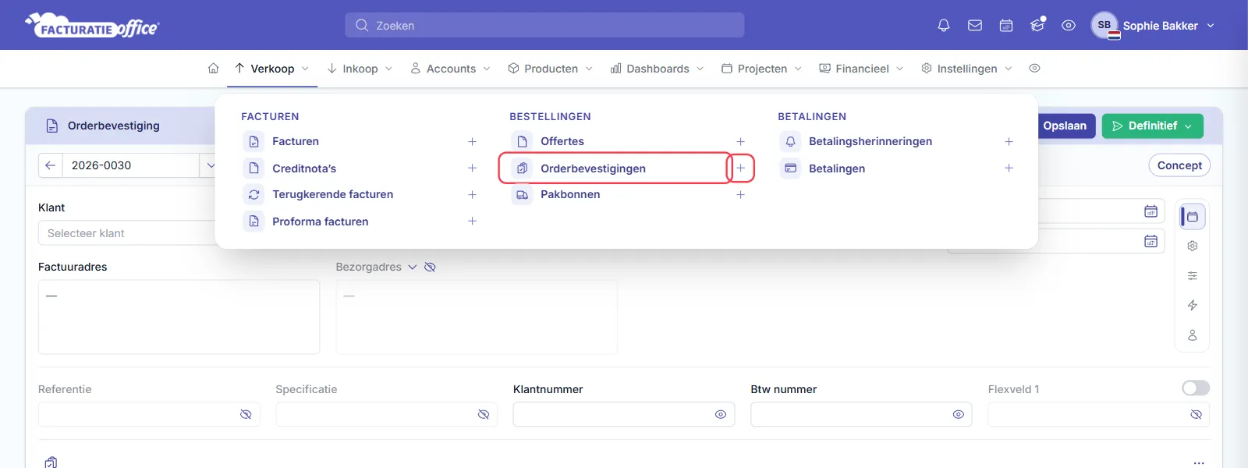Click the graduation cap help icon
This screenshot has width=1248, height=468.
[x=1037, y=25]
